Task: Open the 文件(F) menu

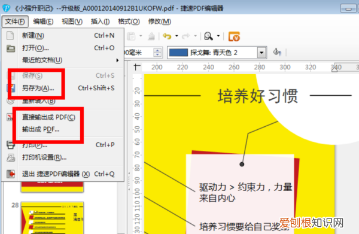Action: coord(15,22)
